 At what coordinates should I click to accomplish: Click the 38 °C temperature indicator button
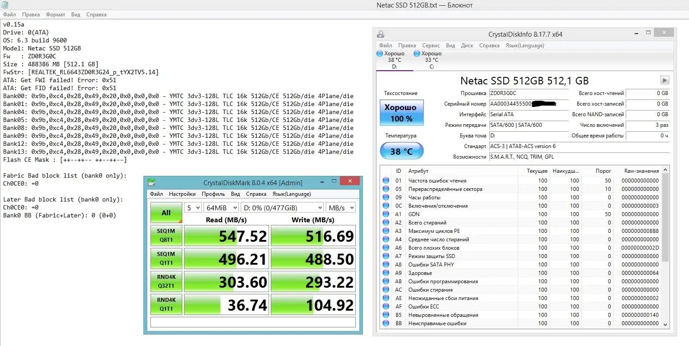pyautogui.click(x=401, y=151)
